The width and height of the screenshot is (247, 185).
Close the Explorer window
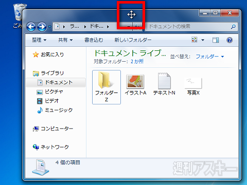pyautogui.click(x=230, y=13)
